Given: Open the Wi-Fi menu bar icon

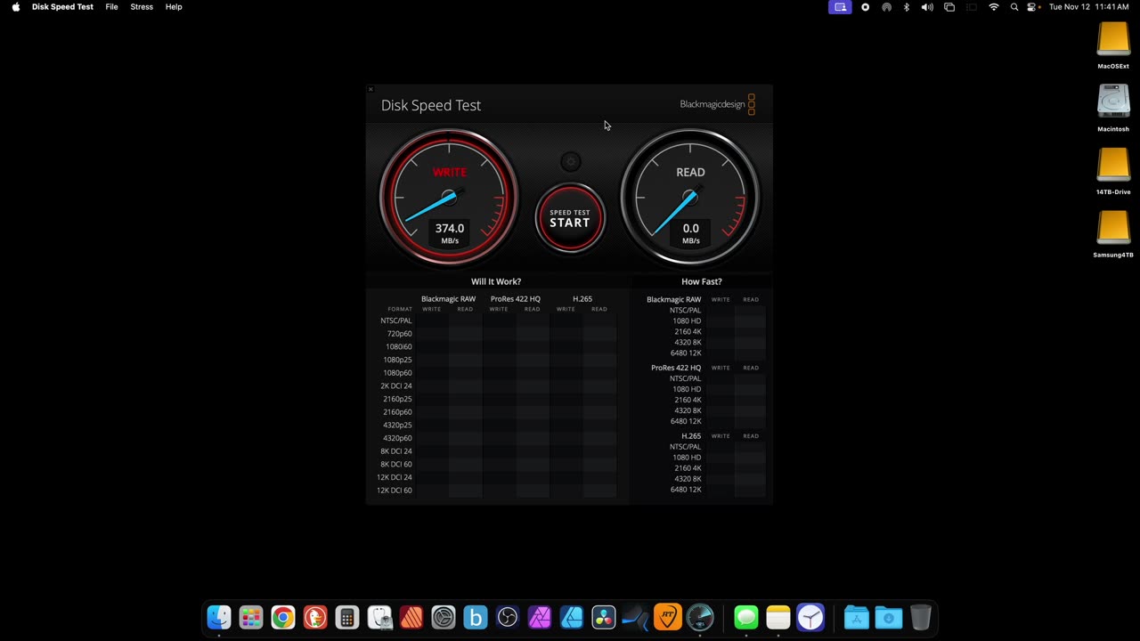Looking at the screenshot, I should 994,6.
